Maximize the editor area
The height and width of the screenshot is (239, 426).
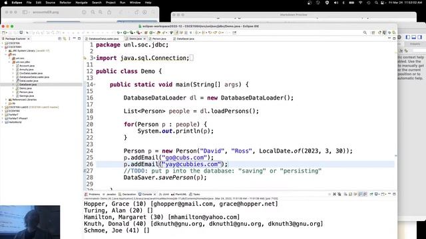click(x=394, y=39)
